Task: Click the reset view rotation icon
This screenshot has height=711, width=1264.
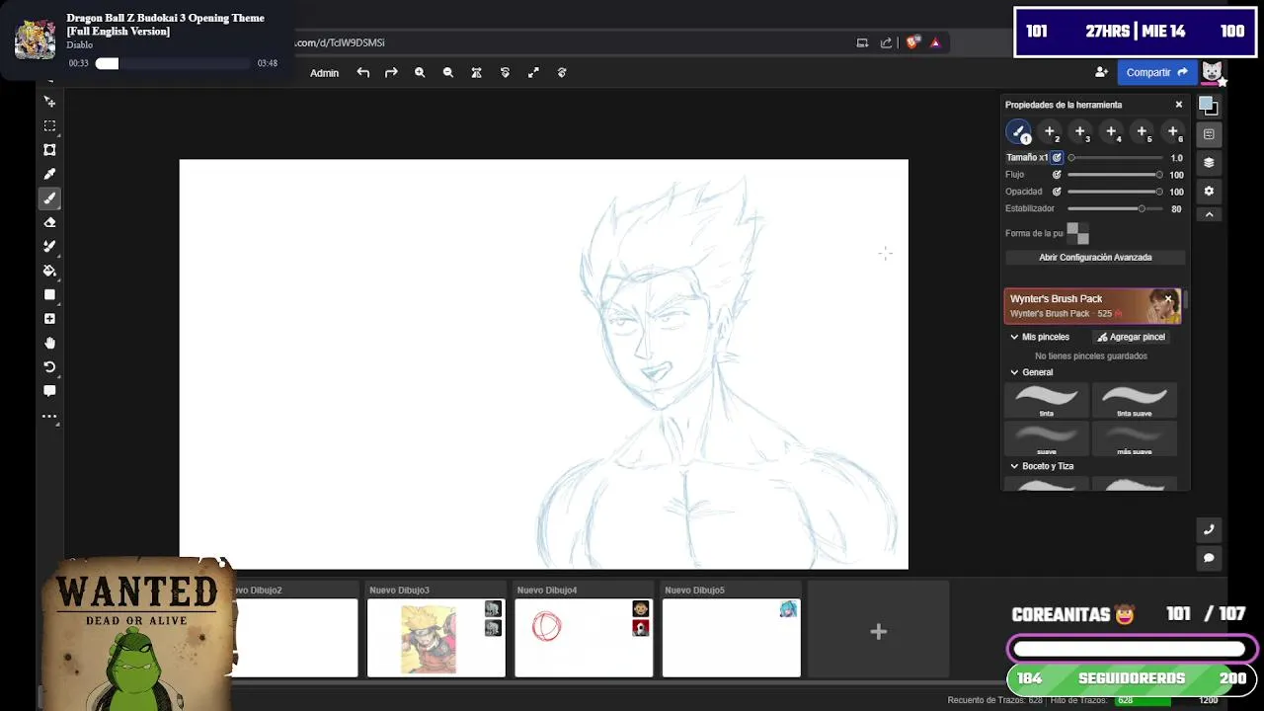Action: (505, 72)
